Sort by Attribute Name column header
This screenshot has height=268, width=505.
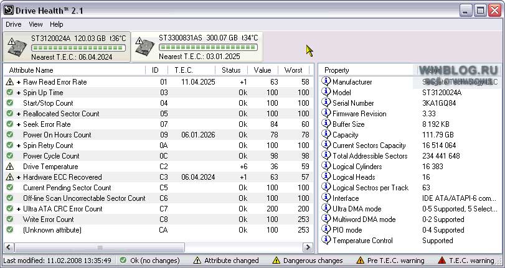pos(74,70)
